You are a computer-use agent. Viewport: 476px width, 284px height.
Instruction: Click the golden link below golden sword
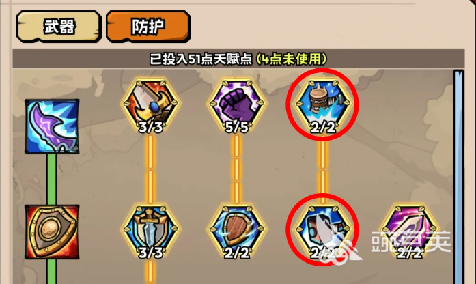[x=150, y=169]
